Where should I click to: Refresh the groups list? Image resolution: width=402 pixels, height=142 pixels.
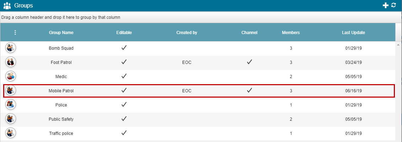pyautogui.click(x=393, y=5)
